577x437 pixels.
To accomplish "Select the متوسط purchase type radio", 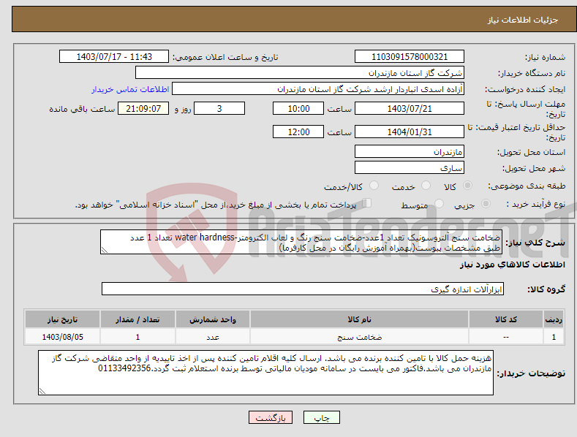I will click(x=439, y=203).
